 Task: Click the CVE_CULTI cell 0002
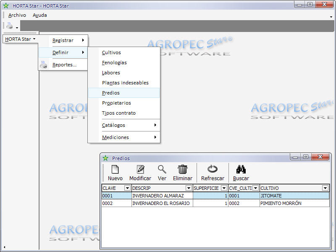click(244, 203)
